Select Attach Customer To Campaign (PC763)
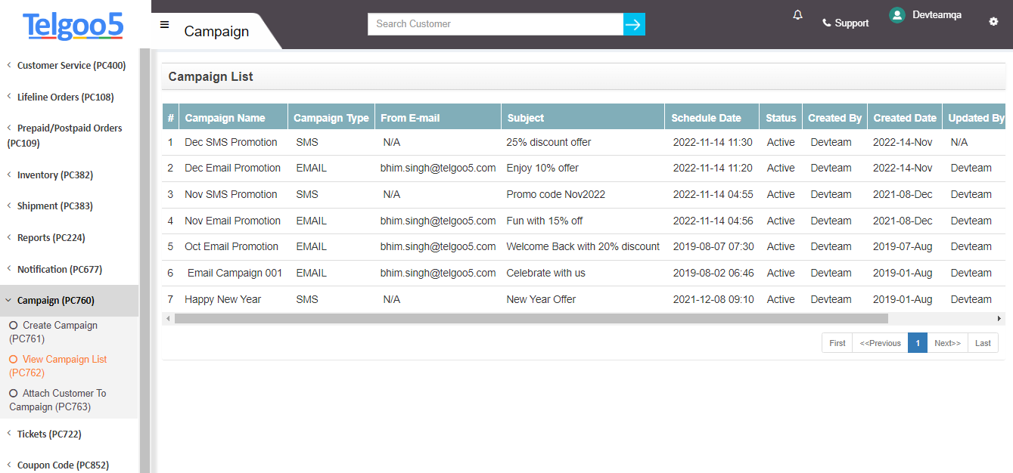This screenshot has width=1013, height=473. coord(57,400)
